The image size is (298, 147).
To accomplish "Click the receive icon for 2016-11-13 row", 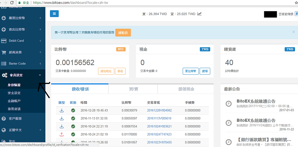I will click(61, 119).
